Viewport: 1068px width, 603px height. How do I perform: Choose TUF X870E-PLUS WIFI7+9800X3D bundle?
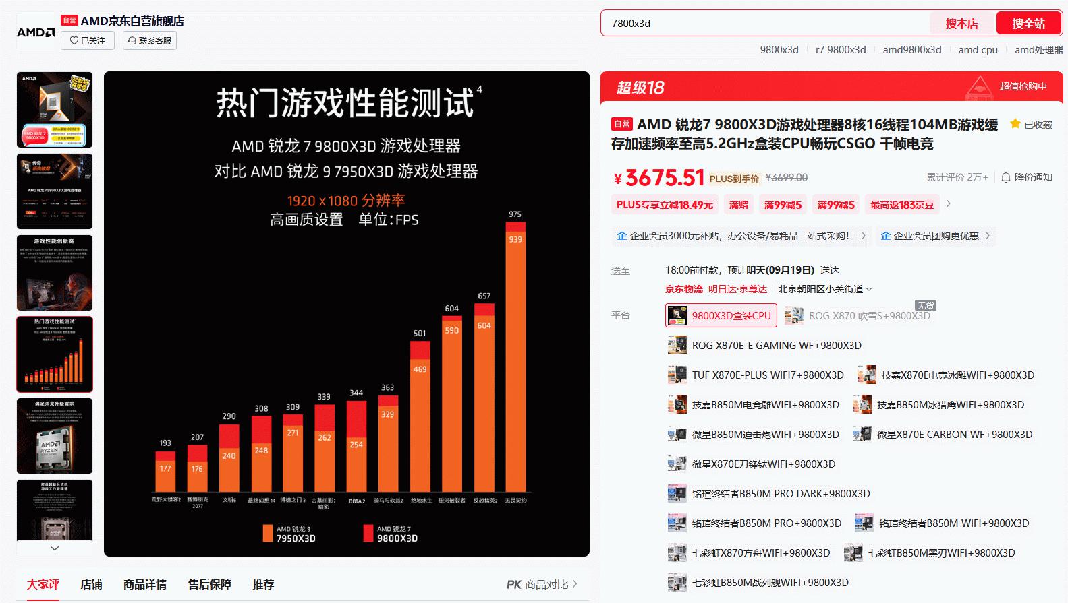coord(767,375)
